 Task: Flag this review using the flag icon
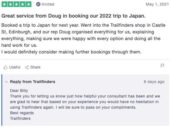pyautogui.click(x=162, y=66)
